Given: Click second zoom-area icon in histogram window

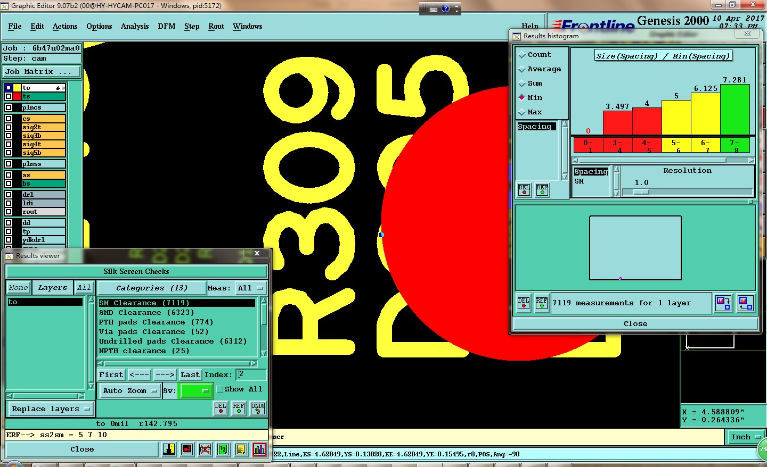Looking at the screenshot, I should click(x=746, y=304).
